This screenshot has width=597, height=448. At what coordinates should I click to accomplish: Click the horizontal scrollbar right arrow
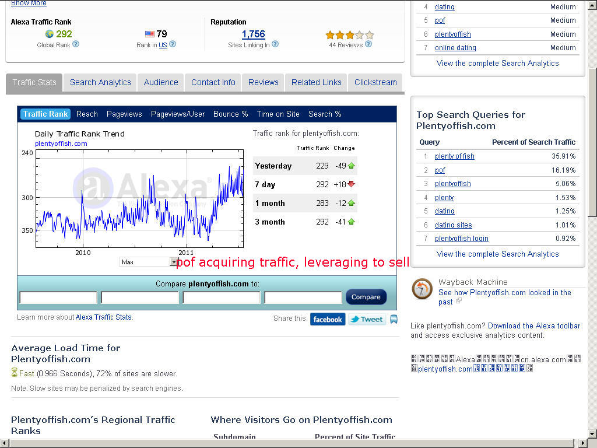583,443
